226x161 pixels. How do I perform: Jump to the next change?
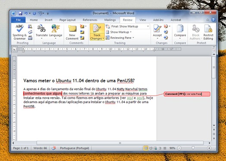pyautogui.click(x=166, y=38)
